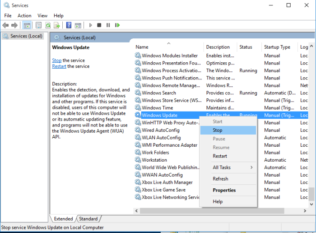
Task: Click gear icon beside Windows Time
Action: click(138, 107)
